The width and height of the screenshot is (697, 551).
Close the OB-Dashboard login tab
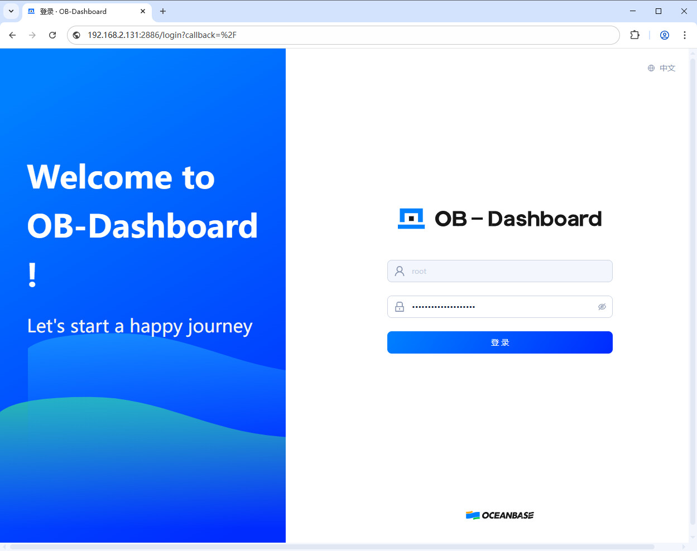[143, 11]
